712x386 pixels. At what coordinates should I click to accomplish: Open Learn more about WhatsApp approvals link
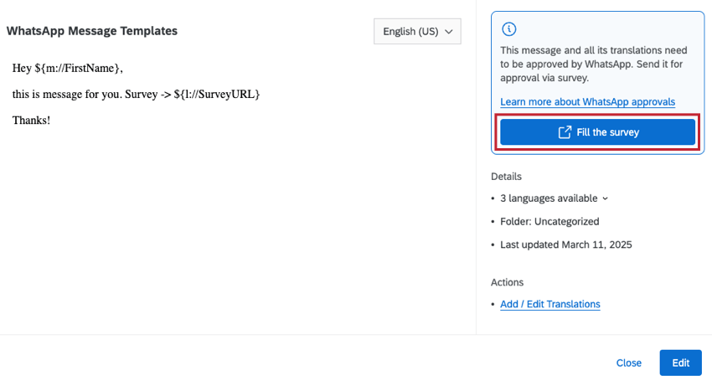587,102
